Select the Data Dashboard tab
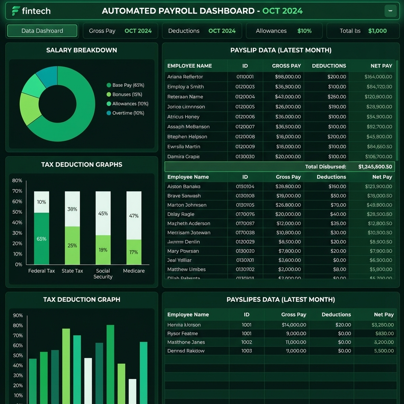The image size is (404, 404). (x=42, y=30)
